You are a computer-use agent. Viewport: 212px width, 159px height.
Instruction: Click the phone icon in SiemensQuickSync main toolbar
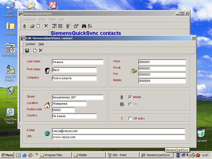24,26
